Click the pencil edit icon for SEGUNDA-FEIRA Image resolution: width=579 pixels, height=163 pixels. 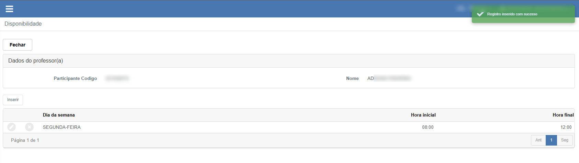(12, 127)
